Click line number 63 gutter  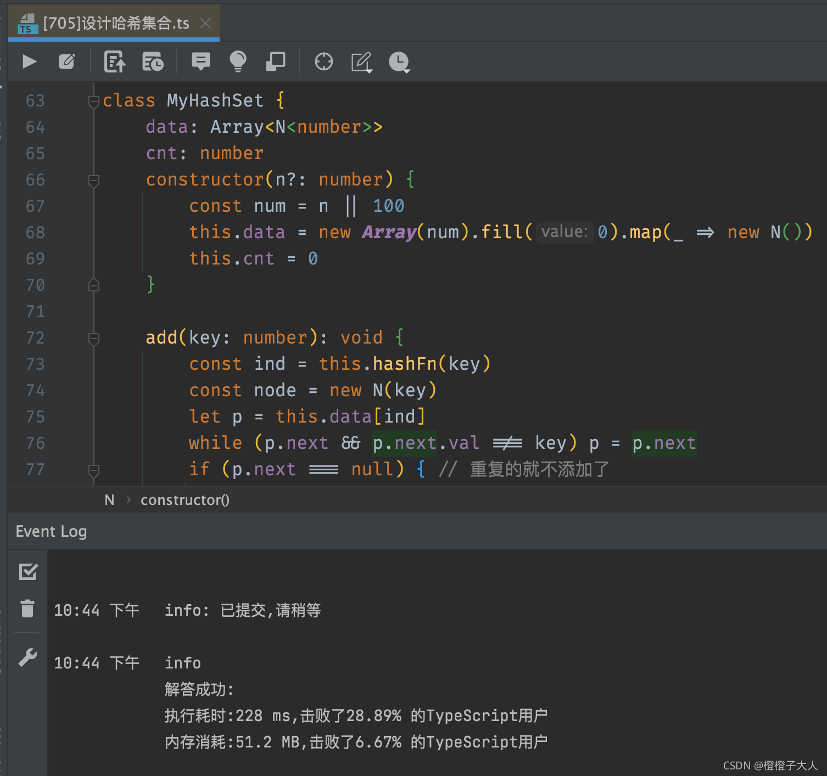[35, 101]
